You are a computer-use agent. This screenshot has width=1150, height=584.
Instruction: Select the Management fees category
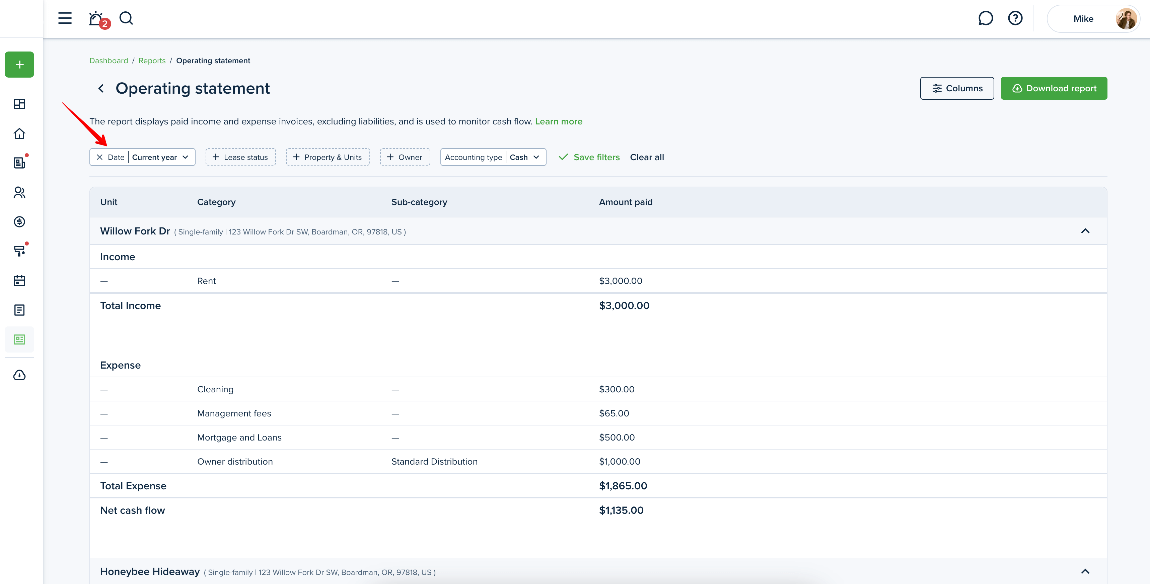coord(234,413)
